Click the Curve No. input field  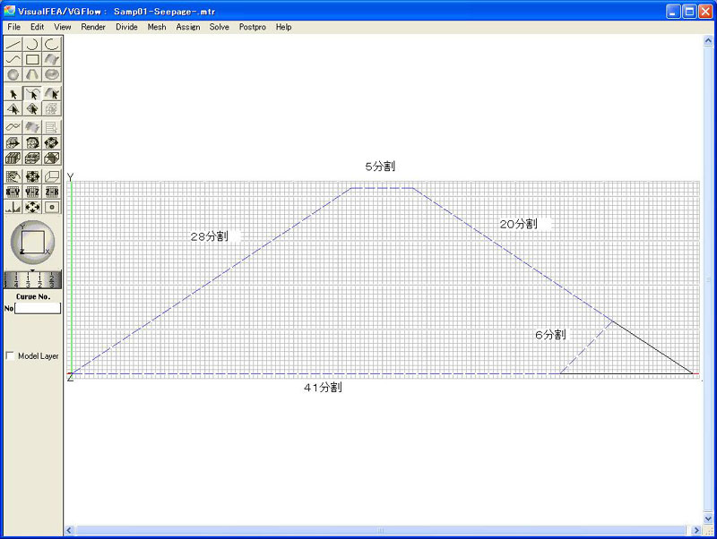point(38,308)
